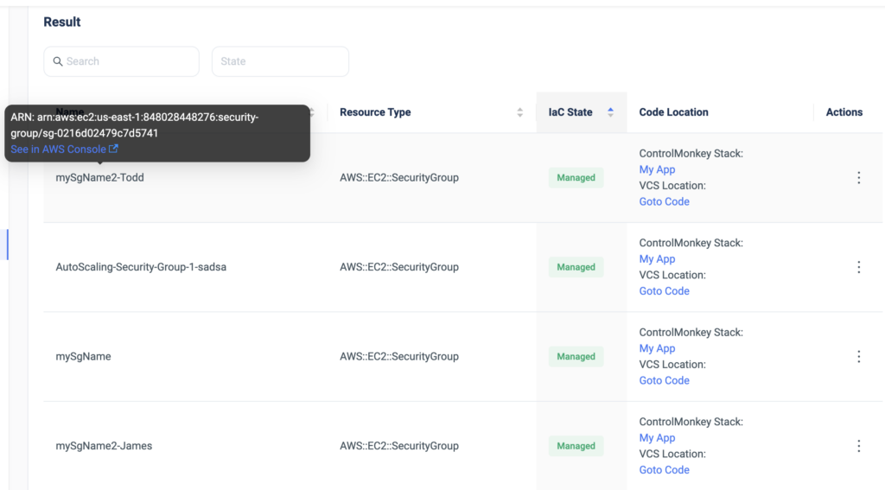Click the IaC State column header

[570, 112]
